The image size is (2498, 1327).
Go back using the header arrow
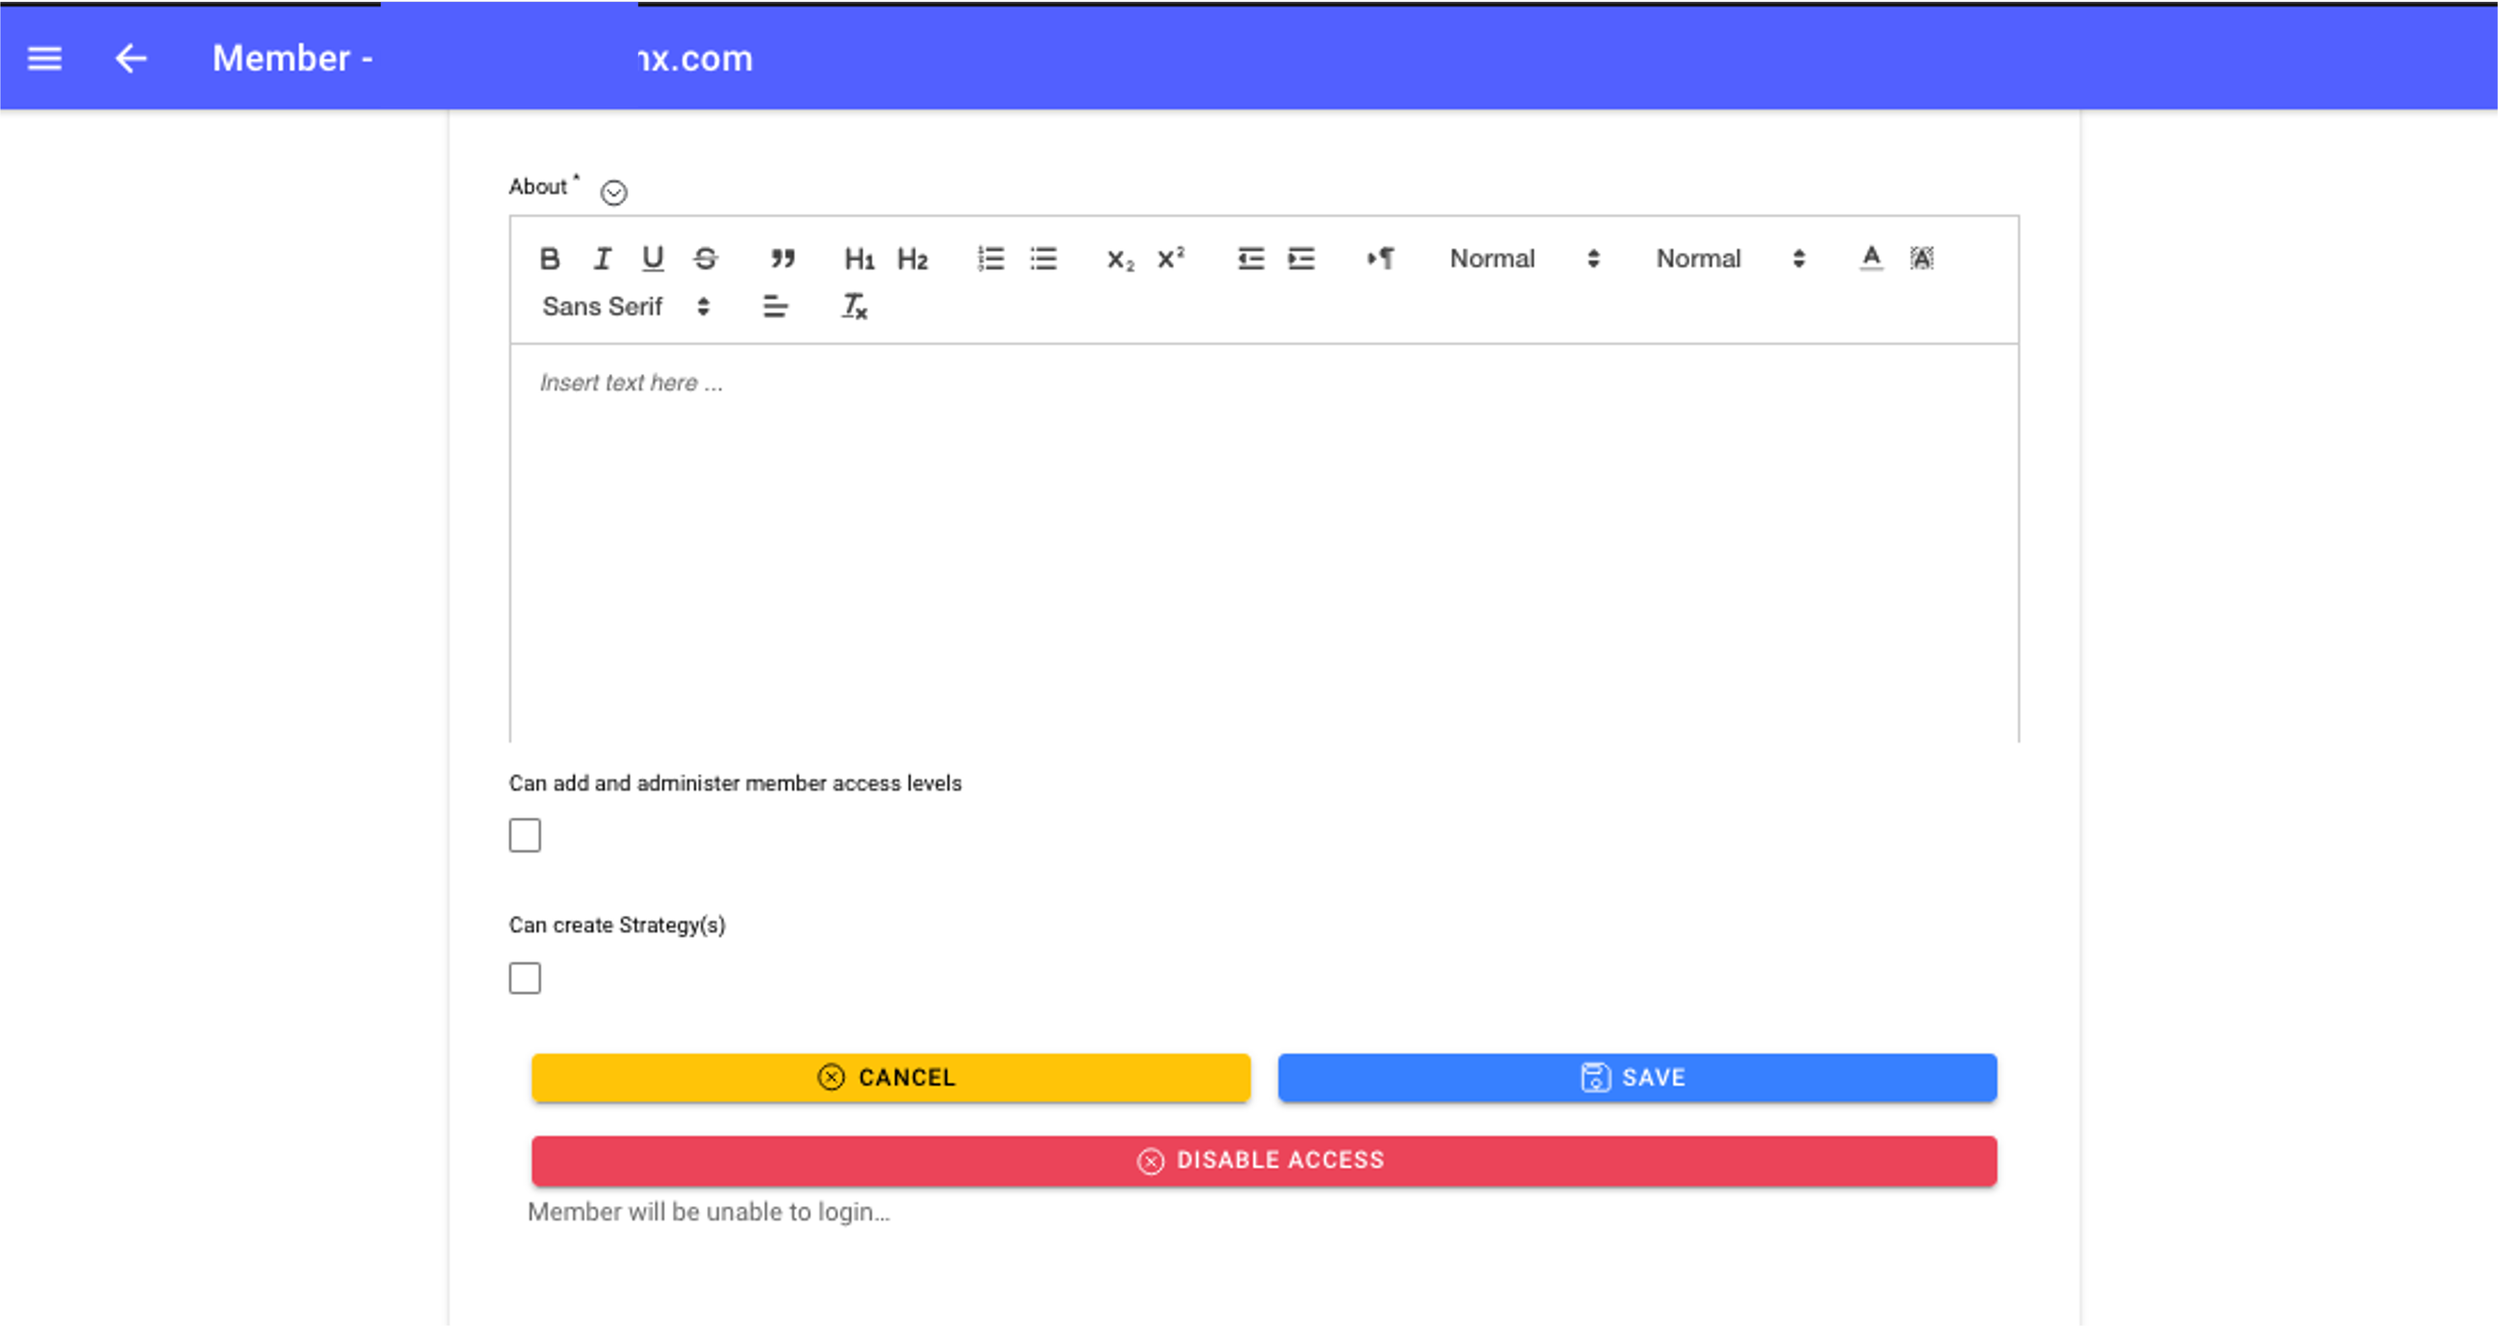click(x=131, y=58)
